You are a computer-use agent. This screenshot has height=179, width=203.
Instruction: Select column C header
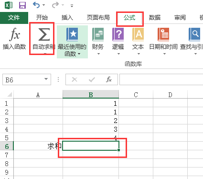tap(136, 95)
